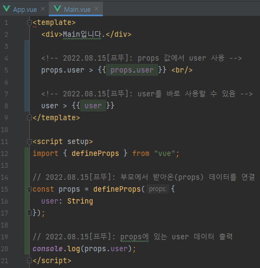The height and width of the screenshot is (268, 260).
Task: Click the "vue" string on line 12
Action: coord(165,154)
